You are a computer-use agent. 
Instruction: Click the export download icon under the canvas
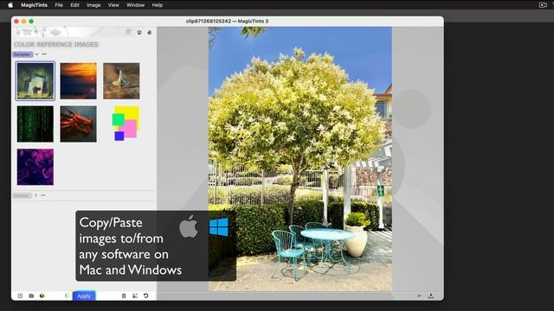click(x=431, y=295)
